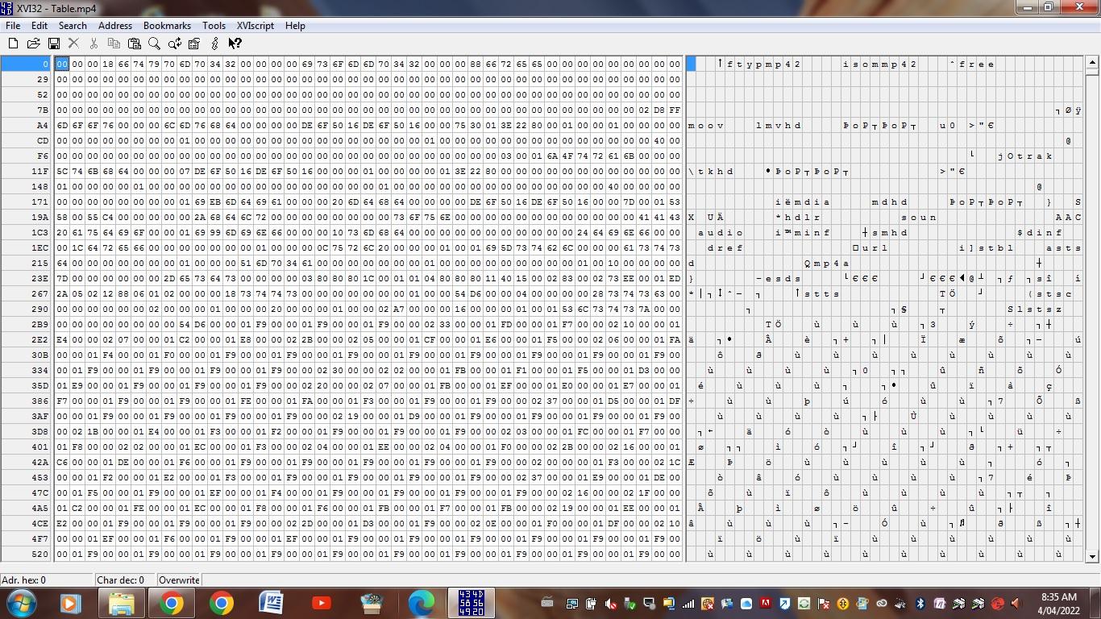The width and height of the screenshot is (1101, 619).
Task: Activate context help arrow icon
Action: coord(235,44)
